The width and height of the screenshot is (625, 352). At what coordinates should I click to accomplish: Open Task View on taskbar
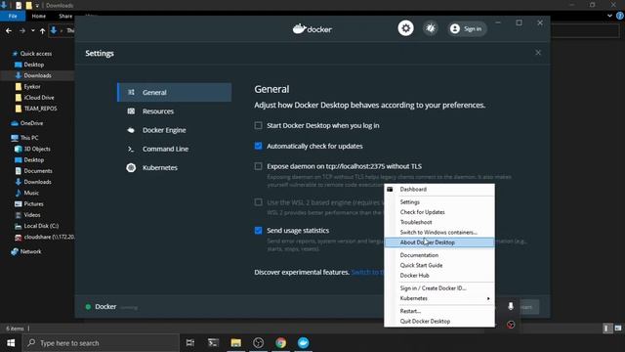tap(190, 343)
